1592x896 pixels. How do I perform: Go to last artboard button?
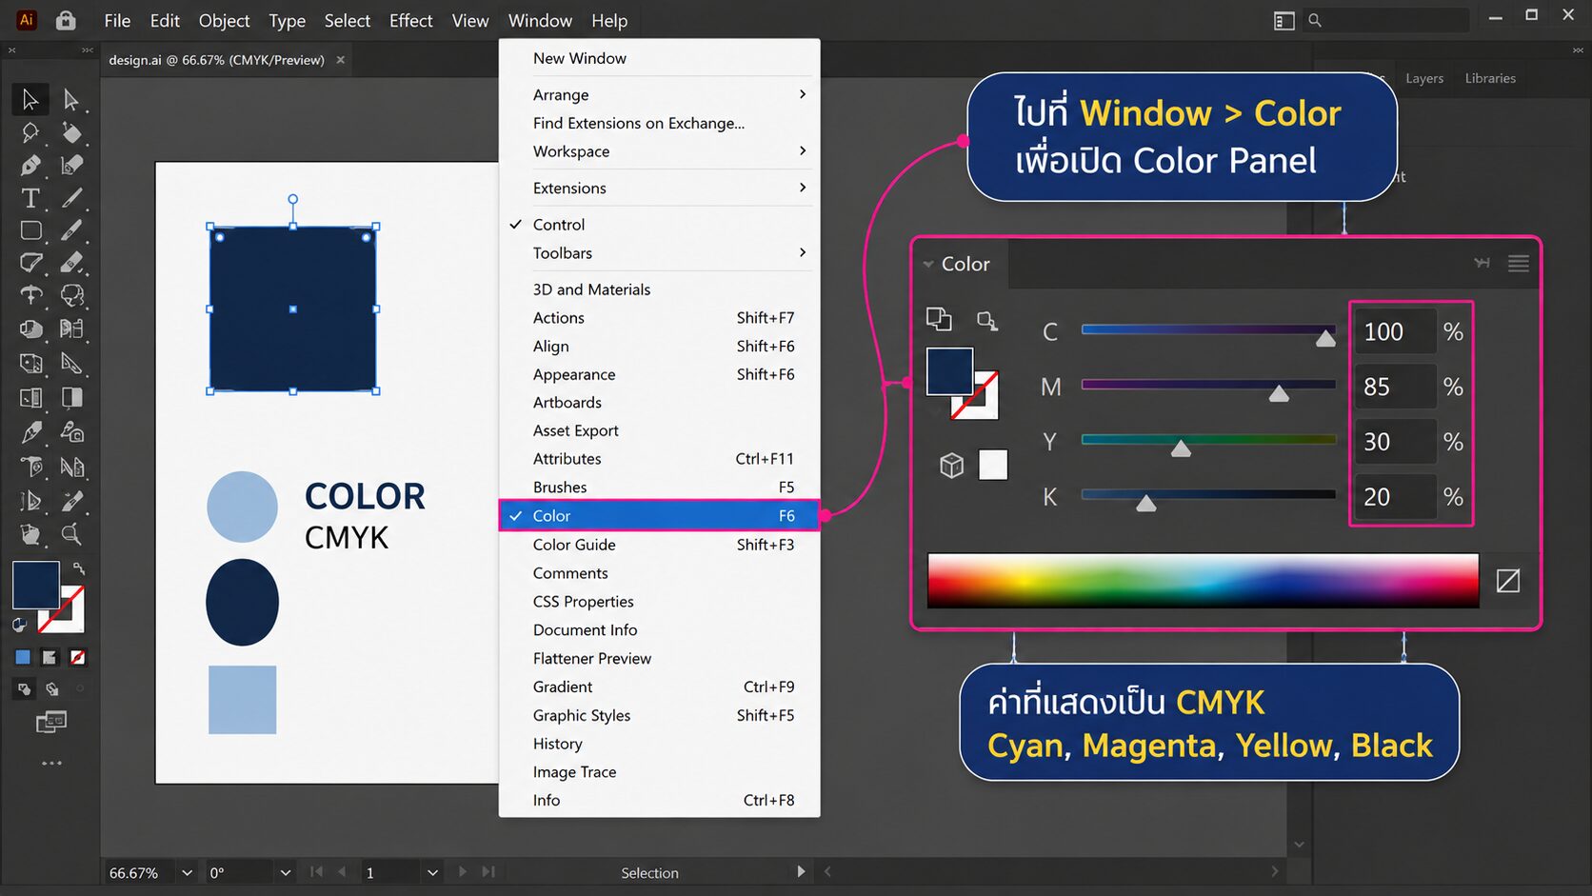pyautogui.click(x=488, y=871)
